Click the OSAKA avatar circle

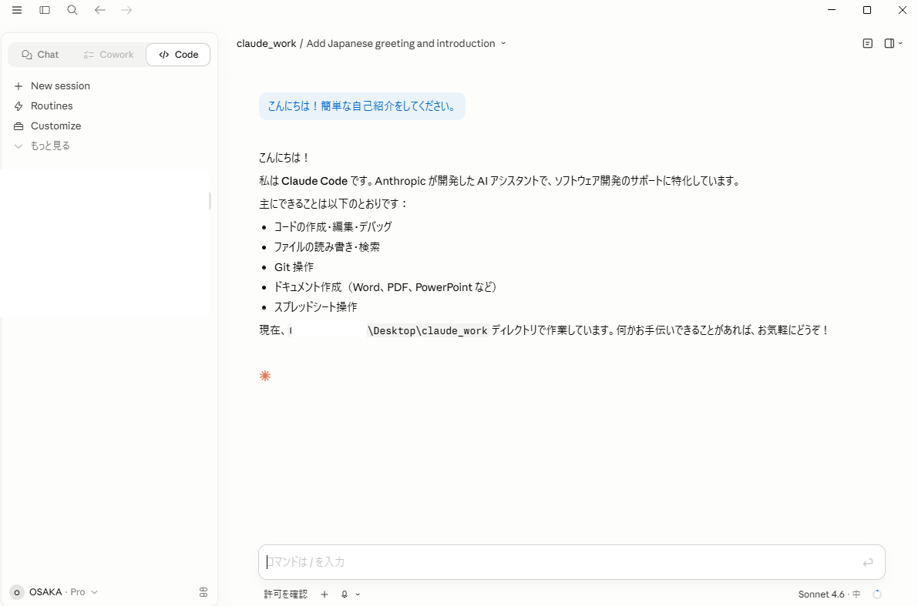[x=17, y=593]
